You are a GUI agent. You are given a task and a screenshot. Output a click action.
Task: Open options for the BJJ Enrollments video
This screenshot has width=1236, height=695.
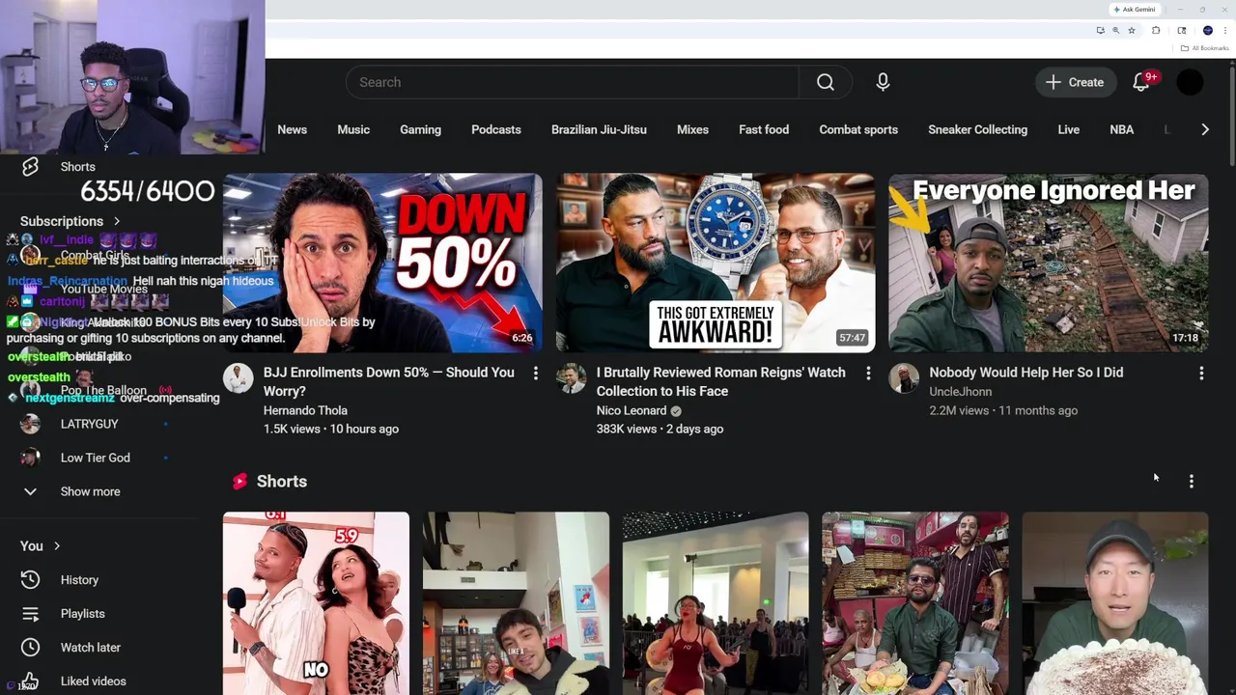click(x=536, y=373)
